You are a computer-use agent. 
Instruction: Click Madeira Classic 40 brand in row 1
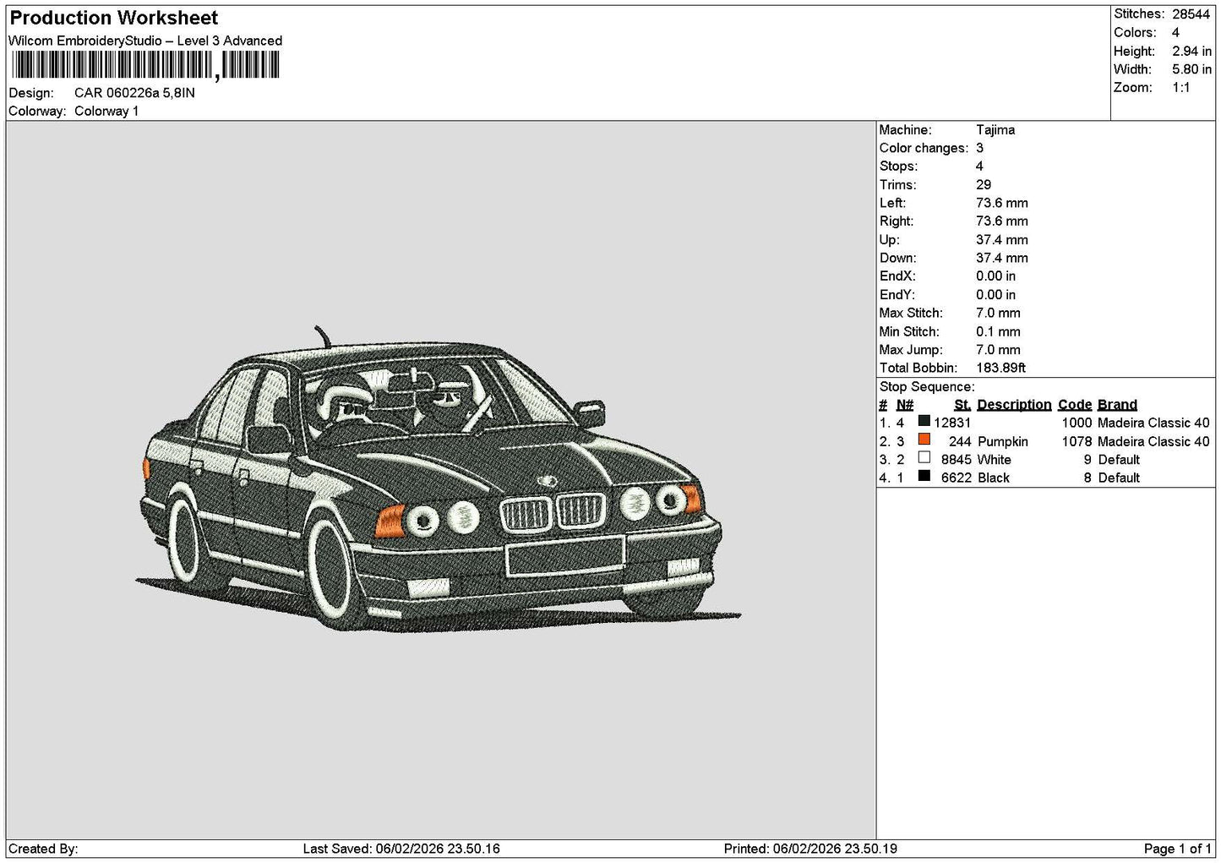click(x=1153, y=423)
